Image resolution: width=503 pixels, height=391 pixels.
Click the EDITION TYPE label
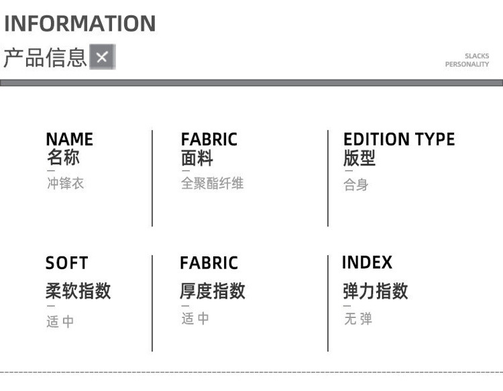click(398, 139)
